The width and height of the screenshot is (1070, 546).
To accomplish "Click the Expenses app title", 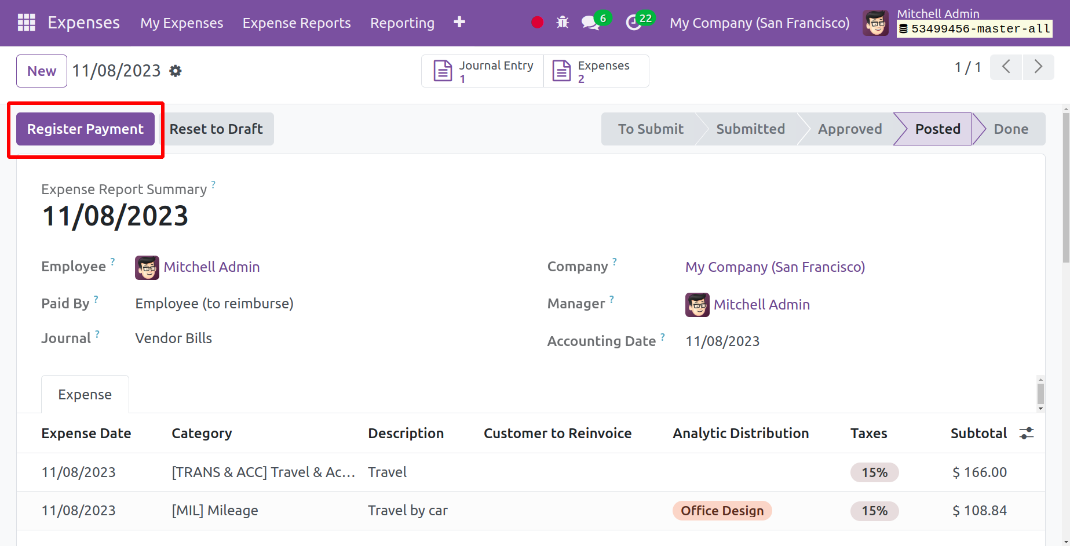I will 84,23.
